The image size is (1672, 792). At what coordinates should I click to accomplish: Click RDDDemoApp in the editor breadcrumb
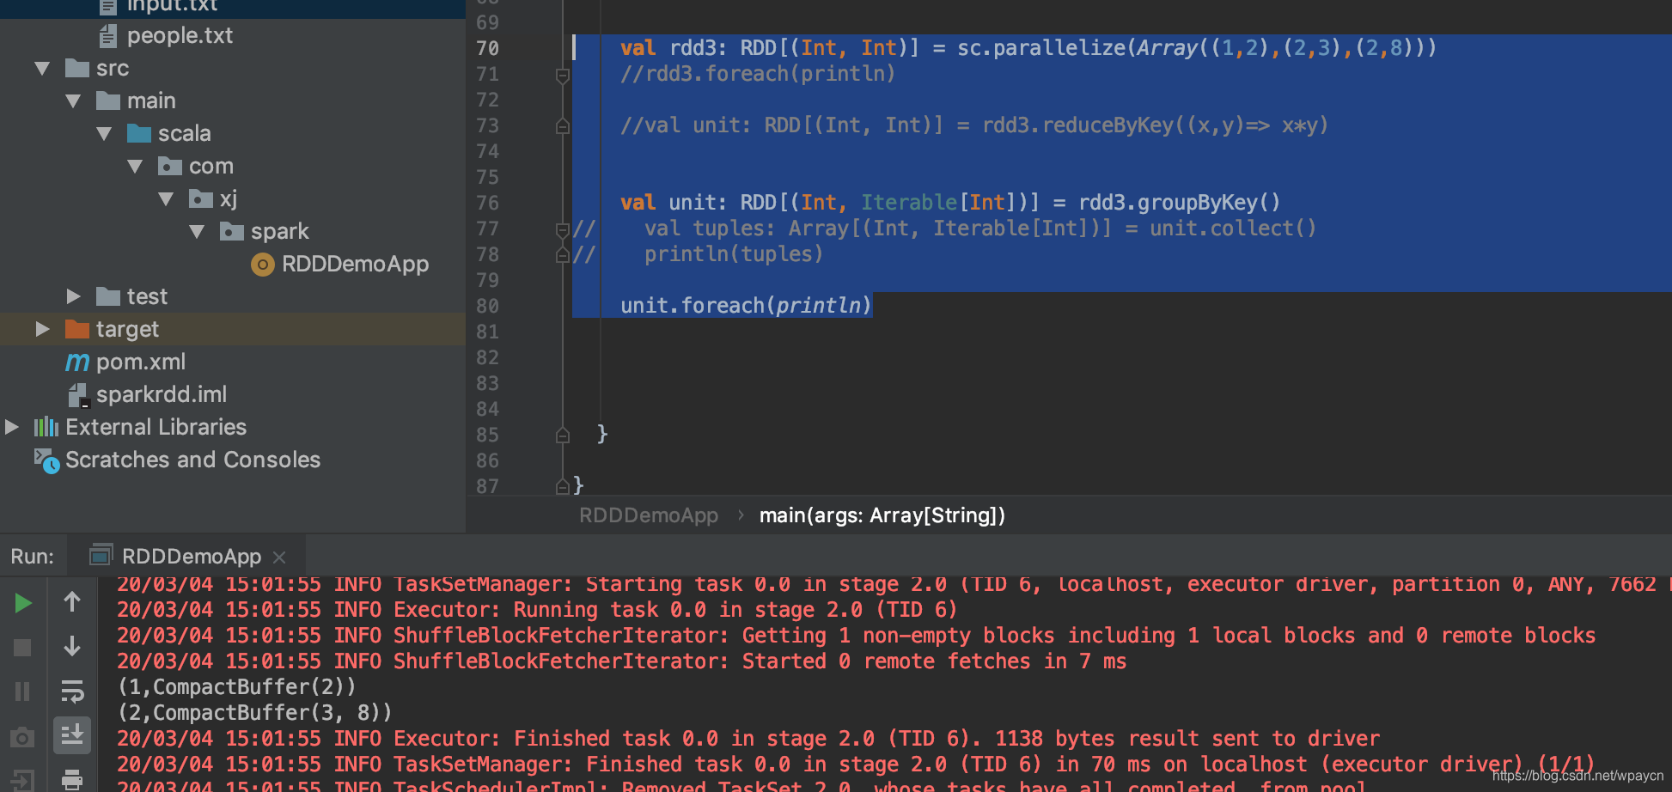[649, 515]
